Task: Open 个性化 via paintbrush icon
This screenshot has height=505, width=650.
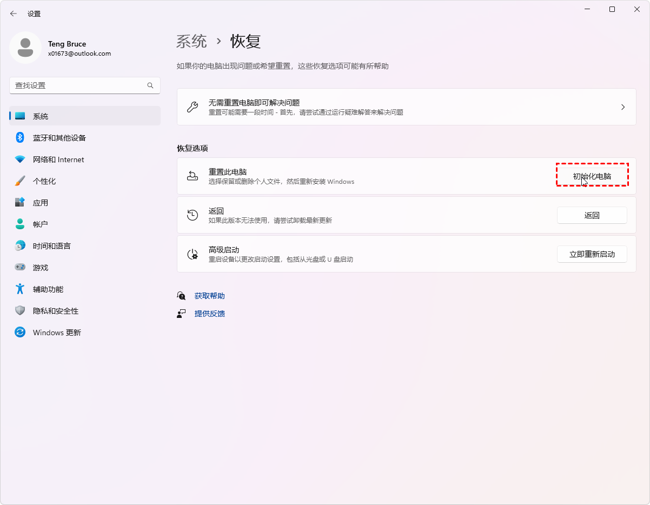Action: click(x=20, y=181)
